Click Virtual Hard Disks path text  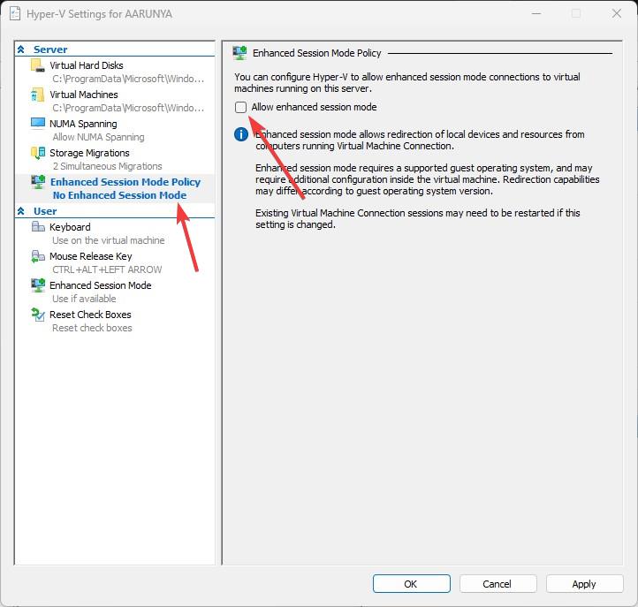pyautogui.click(x=128, y=79)
